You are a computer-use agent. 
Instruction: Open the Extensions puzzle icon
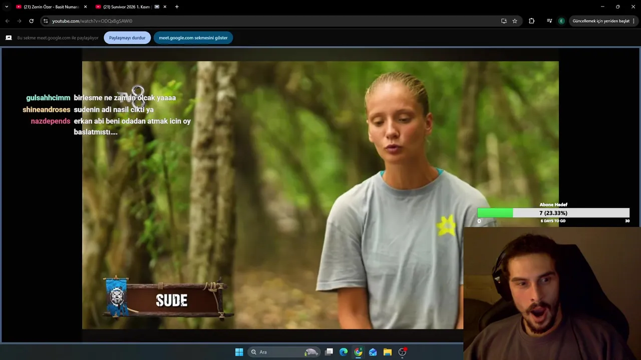532,21
